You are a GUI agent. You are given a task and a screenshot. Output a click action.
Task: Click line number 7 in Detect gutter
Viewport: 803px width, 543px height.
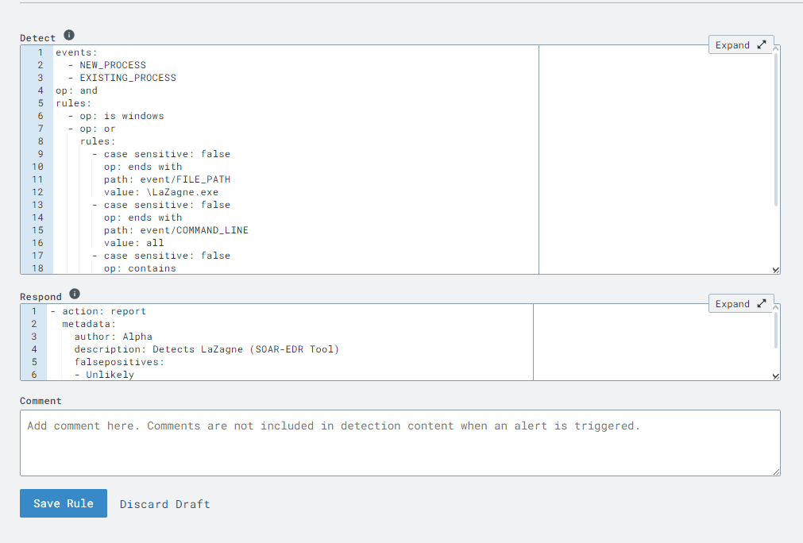click(x=39, y=129)
